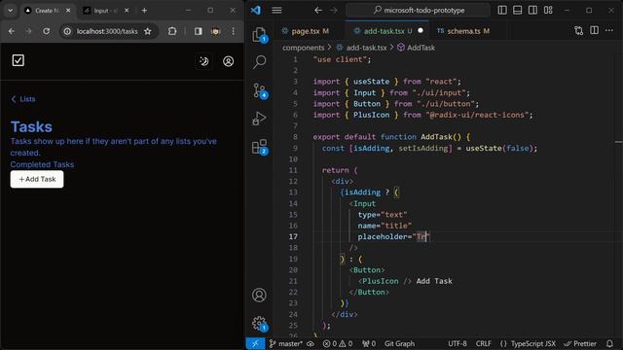Open ports forwarded status item
Viewport: 623px width, 350px height.
click(369, 343)
